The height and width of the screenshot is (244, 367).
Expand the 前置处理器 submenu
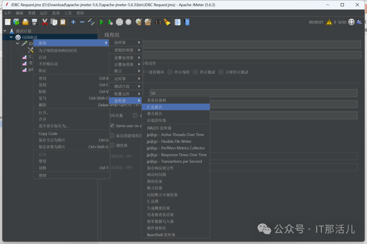pos(126,58)
